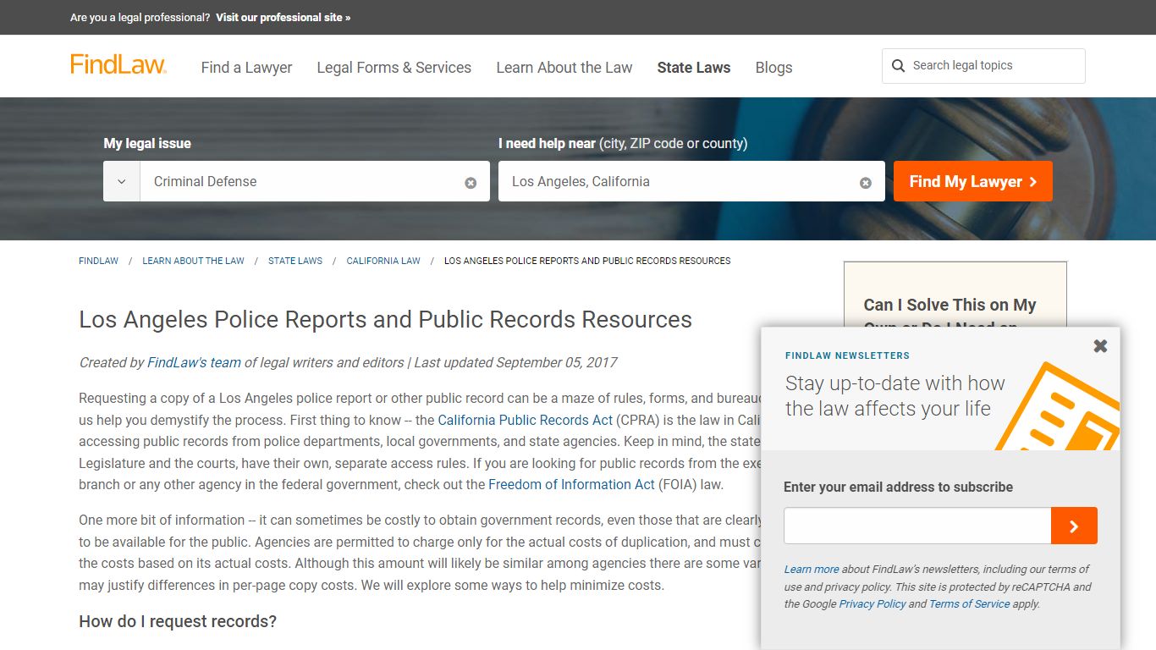Image resolution: width=1156 pixels, height=650 pixels.
Task: Open Legal Forms & Services menu
Action: [x=394, y=68]
